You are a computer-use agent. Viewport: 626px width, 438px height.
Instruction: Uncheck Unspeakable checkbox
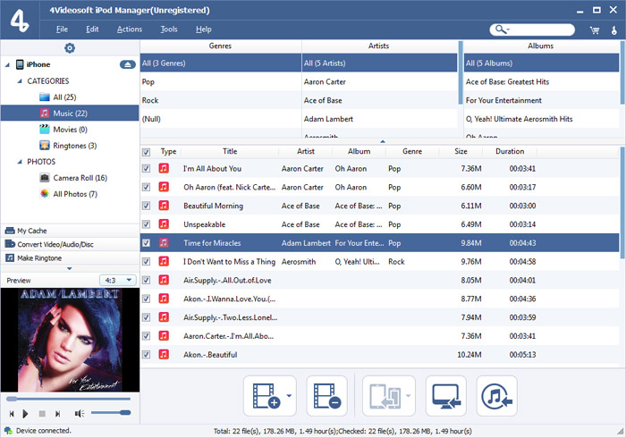pos(146,224)
